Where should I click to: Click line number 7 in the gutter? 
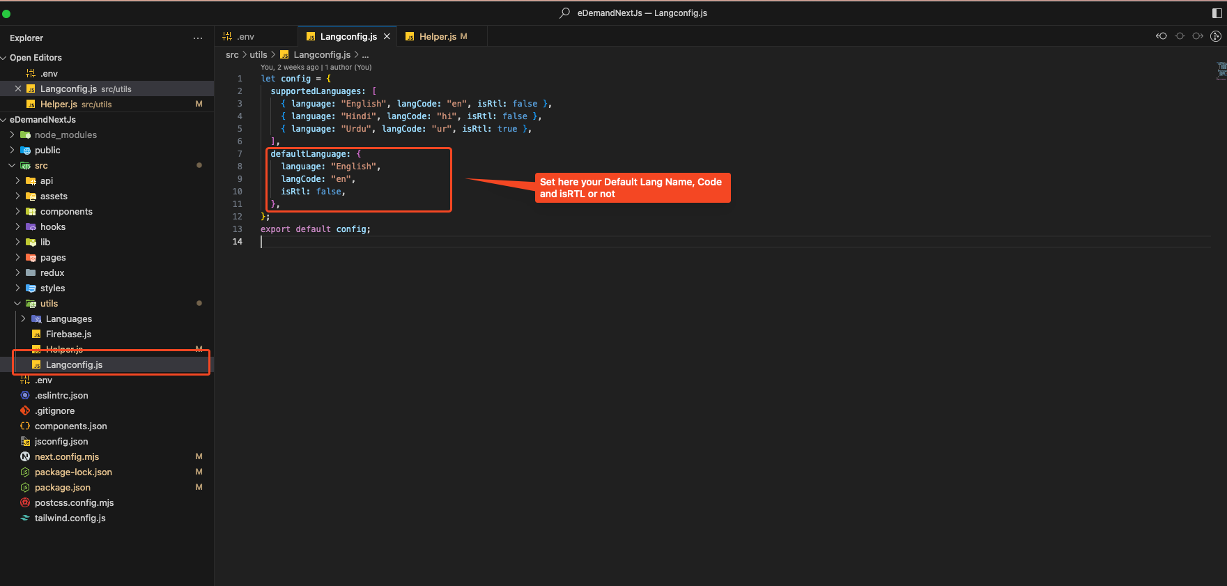(240, 154)
